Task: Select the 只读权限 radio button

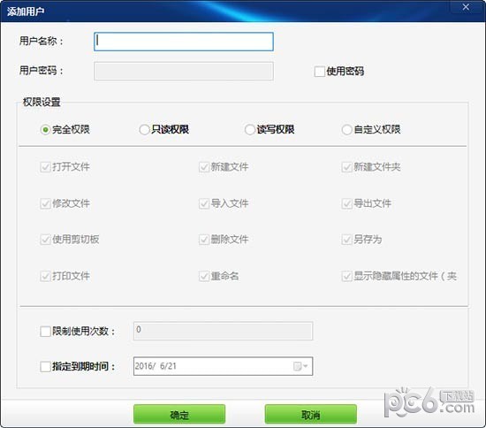Action: [x=144, y=130]
